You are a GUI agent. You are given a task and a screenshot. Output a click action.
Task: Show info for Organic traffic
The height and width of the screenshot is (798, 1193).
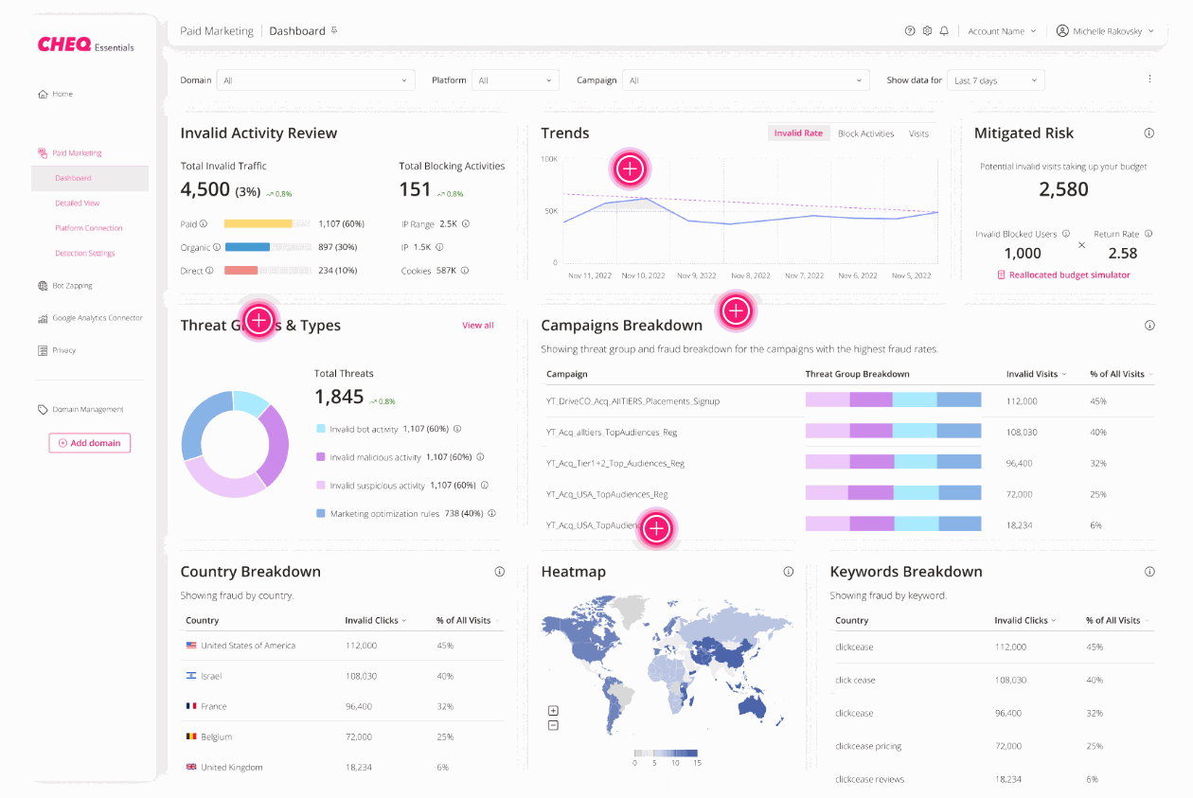(x=216, y=247)
